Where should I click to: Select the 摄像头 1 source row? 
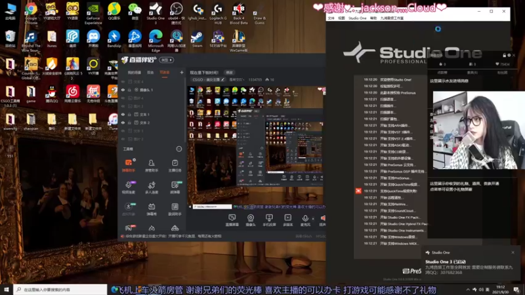click(152, 90)
